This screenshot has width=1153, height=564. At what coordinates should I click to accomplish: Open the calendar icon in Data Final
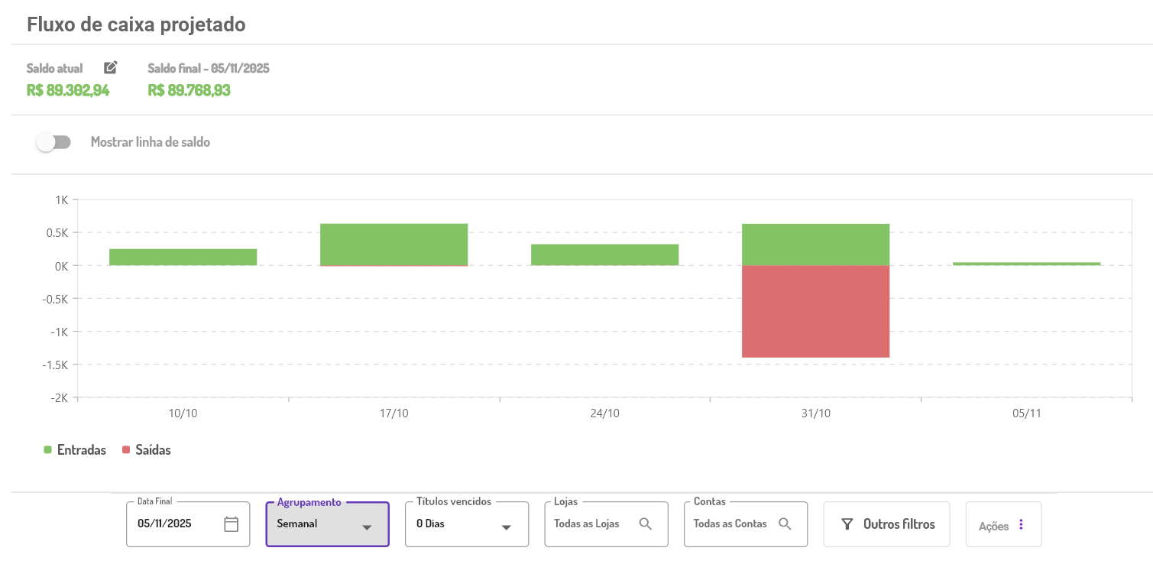coord(232,524)
